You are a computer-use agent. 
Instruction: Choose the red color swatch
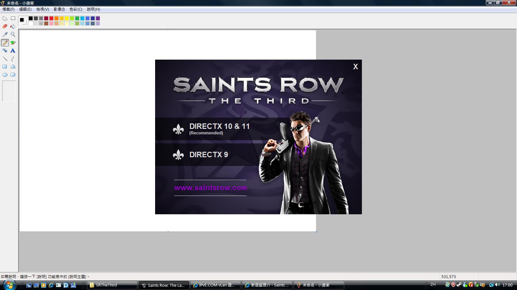click(51, 18)
